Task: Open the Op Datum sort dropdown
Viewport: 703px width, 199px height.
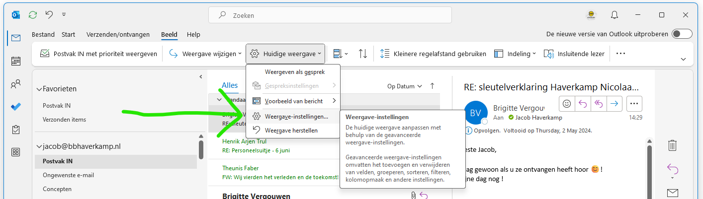Action: [x=405, y=86]
